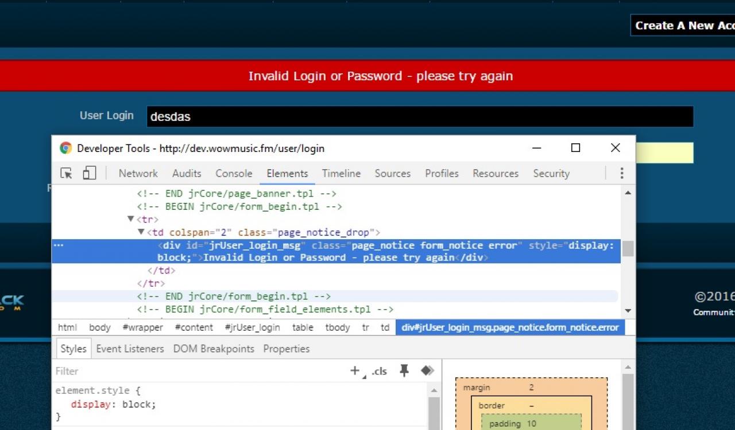Click the ellipsis on the selected DOM row
Screen dimensions: 735x430
[x=58, y=245]
